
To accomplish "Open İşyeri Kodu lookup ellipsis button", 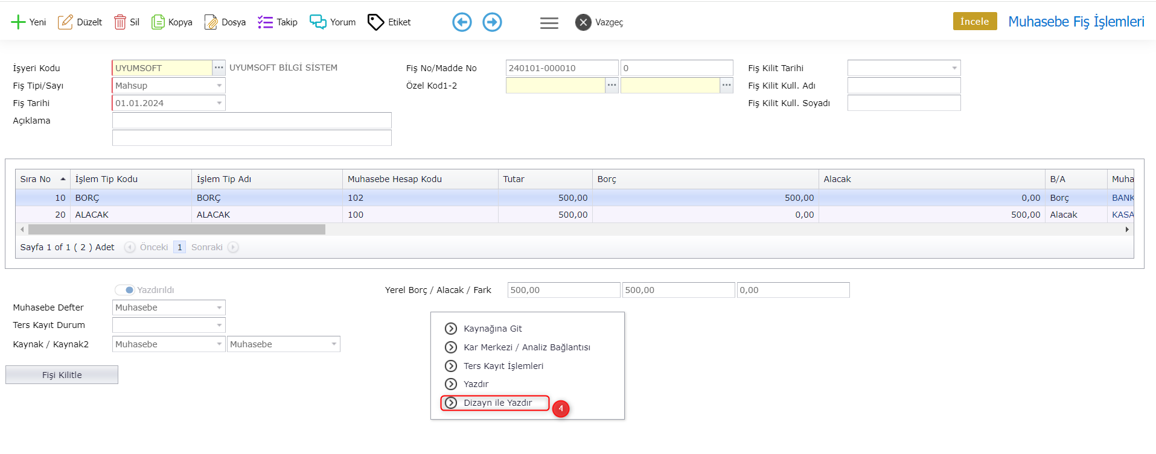I will [x=219, y=68].
